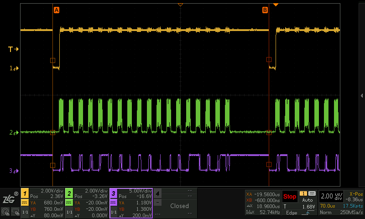365x219 pixels.
Task: Adjust the 2.00 us/div timebase
Action: [332, 196]
